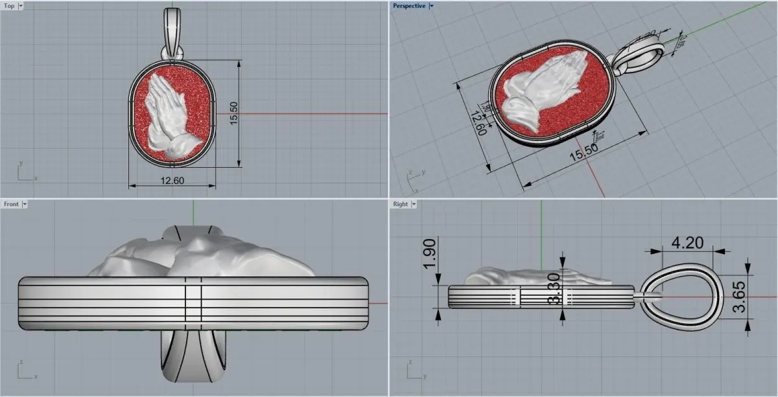
Task: Select the hands relief in Front view
Action: 202,255
